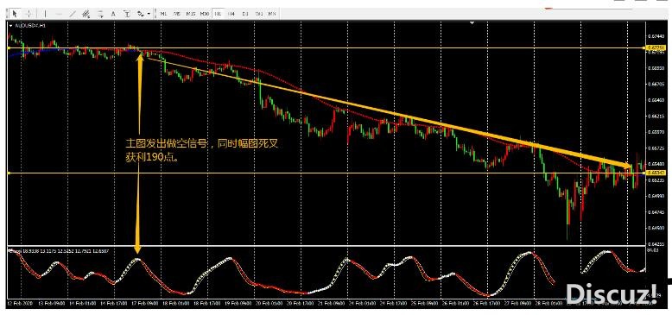
Task: Select the Fibonacci retracement tool
Action: (x=100, y=13)
